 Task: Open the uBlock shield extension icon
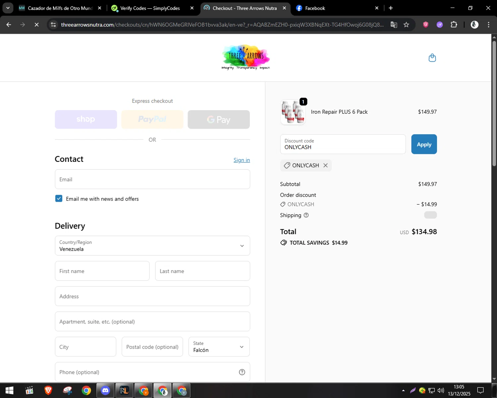(x=426, y=25)
